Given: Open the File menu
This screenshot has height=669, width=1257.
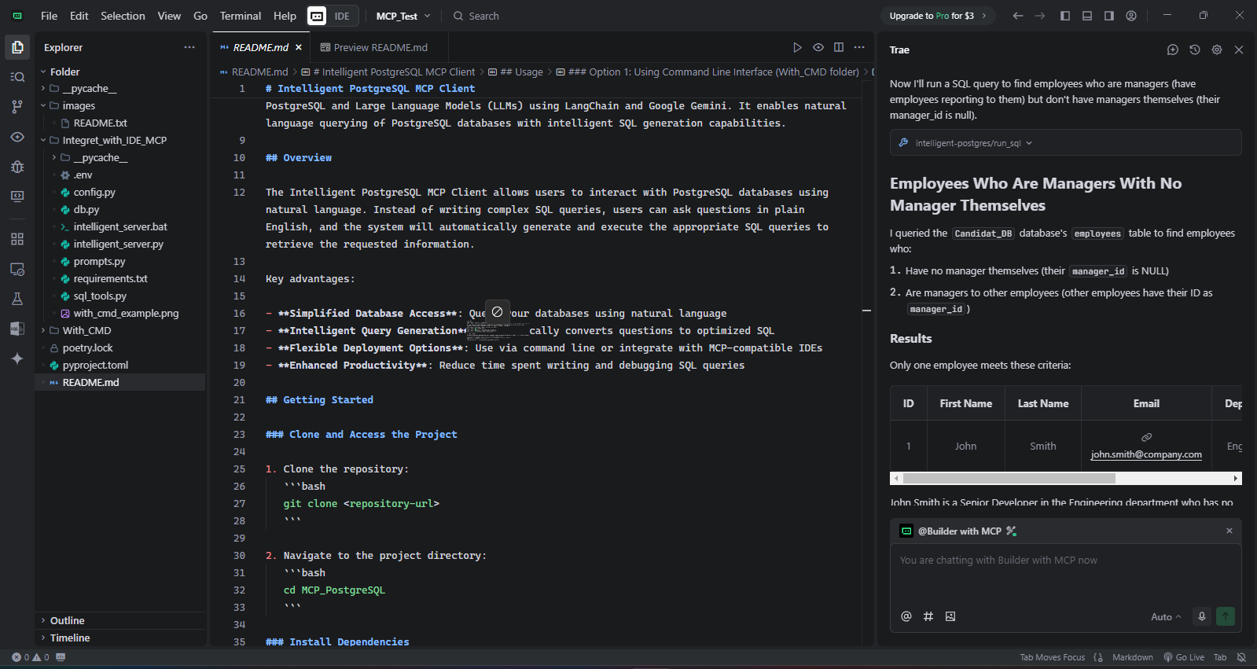Looking at the screenshot, I should click(49, 16).
